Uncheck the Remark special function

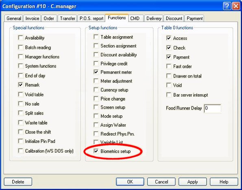click(x=20, y=85)
